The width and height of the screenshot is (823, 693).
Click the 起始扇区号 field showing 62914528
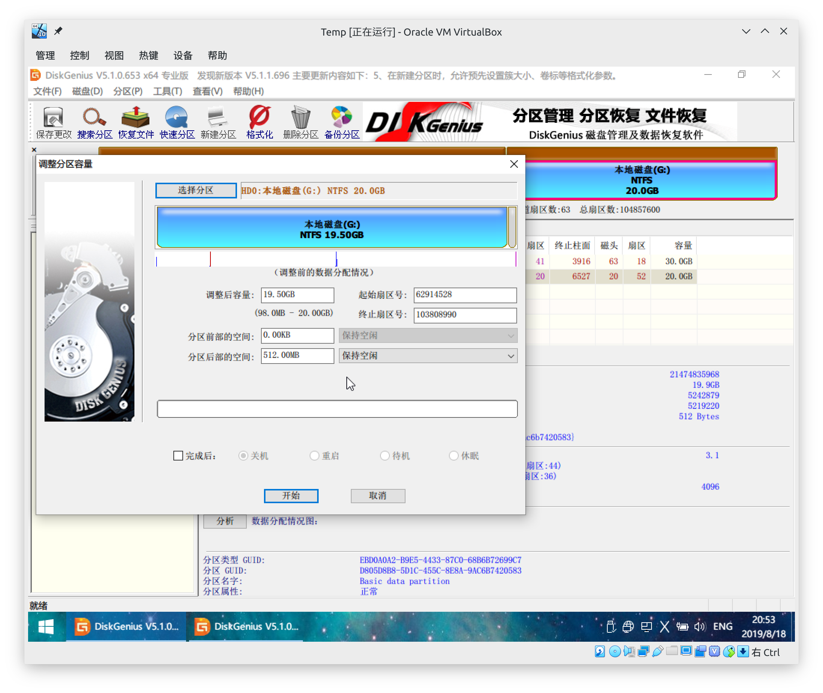[x=465, y=295]
